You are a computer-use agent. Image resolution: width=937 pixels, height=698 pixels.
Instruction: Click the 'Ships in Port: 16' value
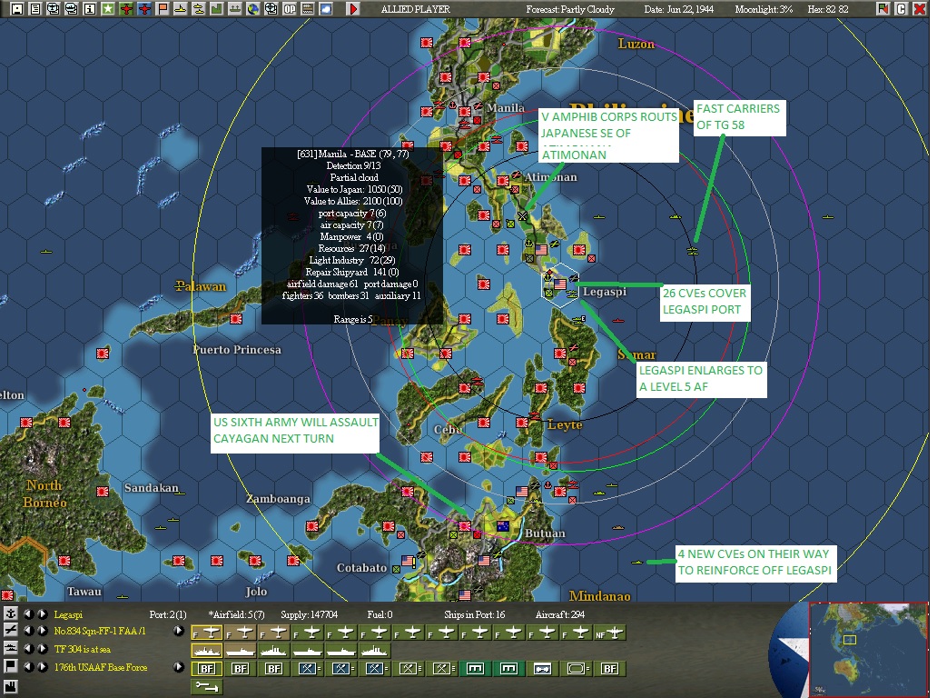[475, 614]
